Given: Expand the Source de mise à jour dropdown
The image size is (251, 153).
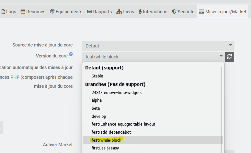Looking at the screenshot, I should click(x=158, y=46).
